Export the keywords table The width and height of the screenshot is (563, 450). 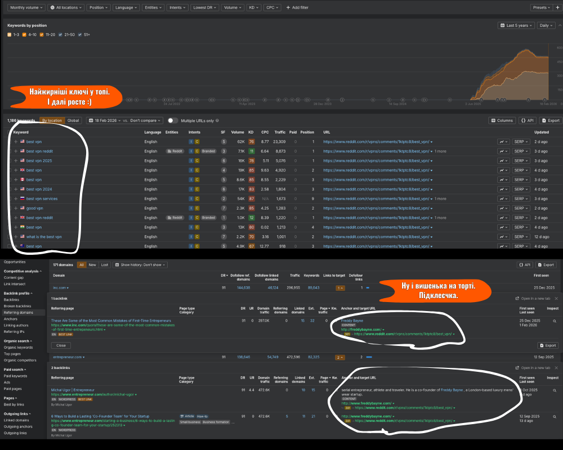click(x=551, y=120)
